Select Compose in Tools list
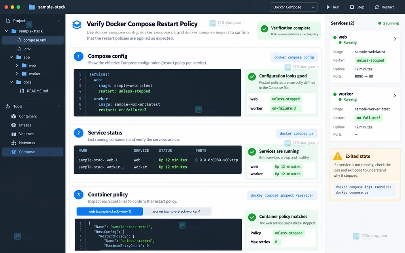This screenshot has height=253, width=405. point(33,152)
